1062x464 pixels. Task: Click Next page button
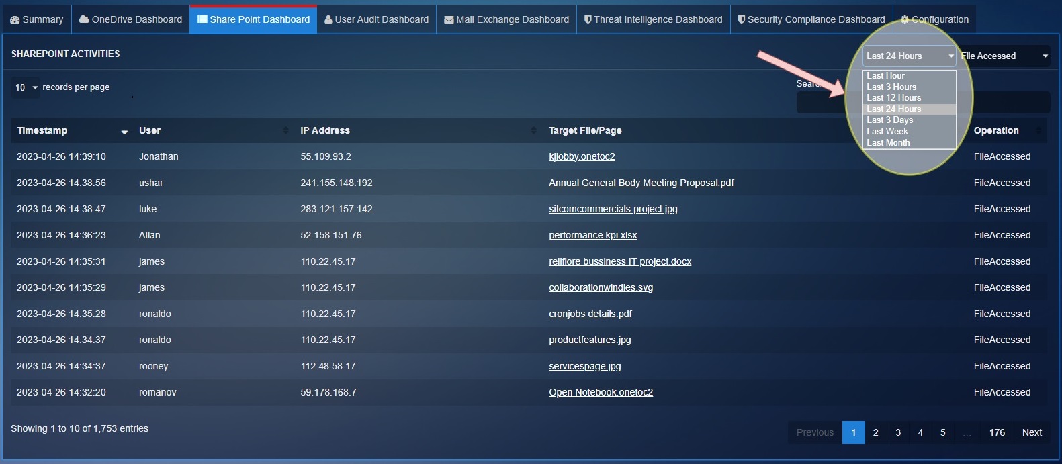(x=1032, y=432)
